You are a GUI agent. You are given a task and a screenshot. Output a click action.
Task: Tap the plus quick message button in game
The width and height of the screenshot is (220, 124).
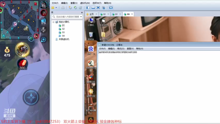pos(43,39)
